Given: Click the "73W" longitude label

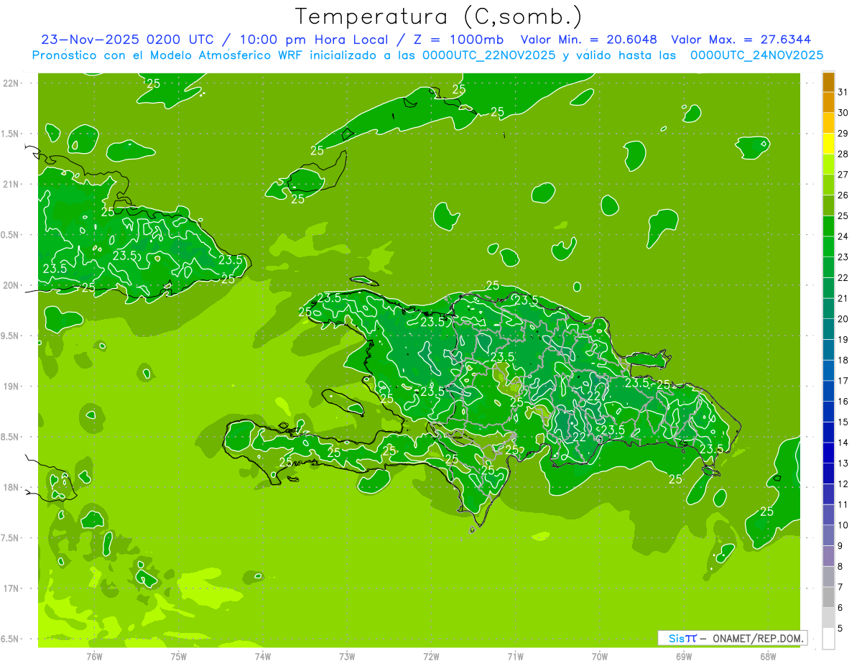Looking at the screenshot, I should [347, 657].
